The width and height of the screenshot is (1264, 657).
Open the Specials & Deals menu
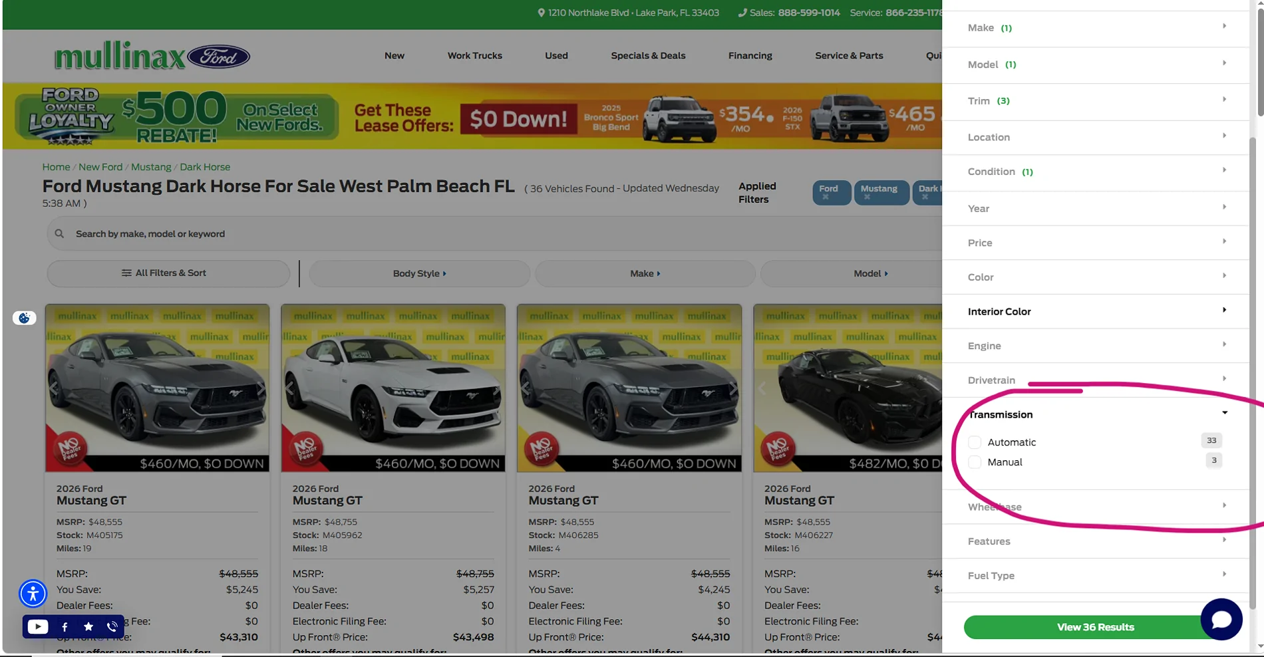(x=648, y=56)
